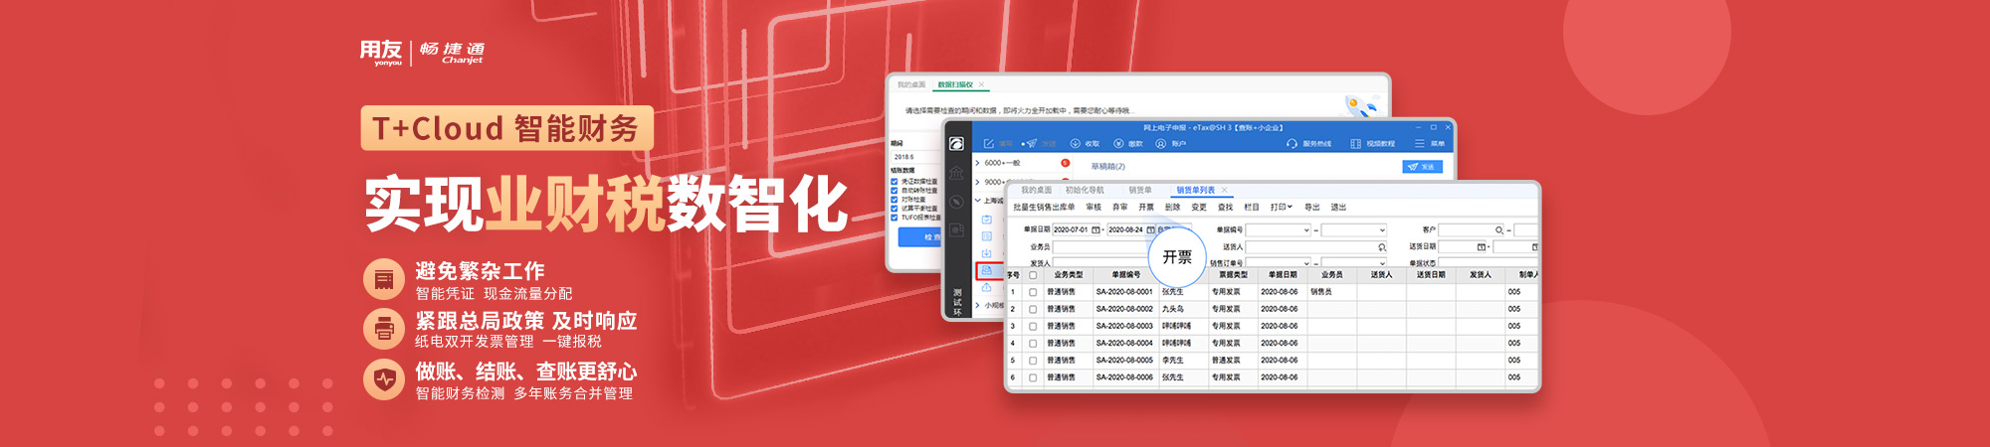Click the 弃审 toolbar button
The image size is (1990, 447).
(1120, 207)
